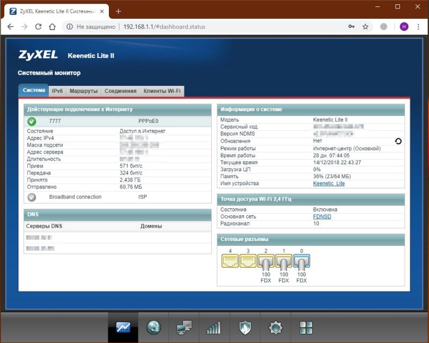Click the Радиоканал value 10

pos(316,223)
